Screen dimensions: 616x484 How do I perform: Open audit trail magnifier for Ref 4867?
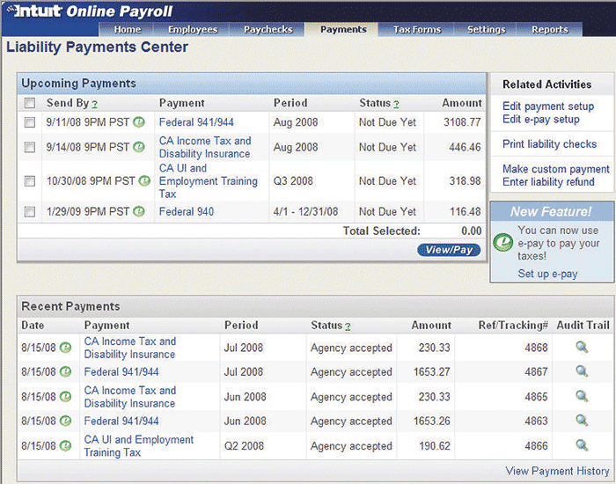tap(582, 371)
